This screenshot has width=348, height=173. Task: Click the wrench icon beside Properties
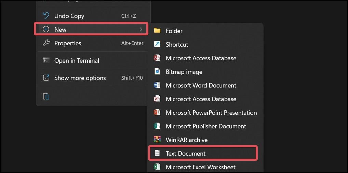(x=46, y=43)
